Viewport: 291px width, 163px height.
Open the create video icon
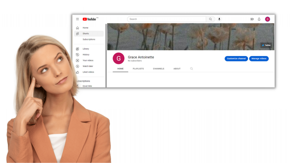tap(252, 19)
